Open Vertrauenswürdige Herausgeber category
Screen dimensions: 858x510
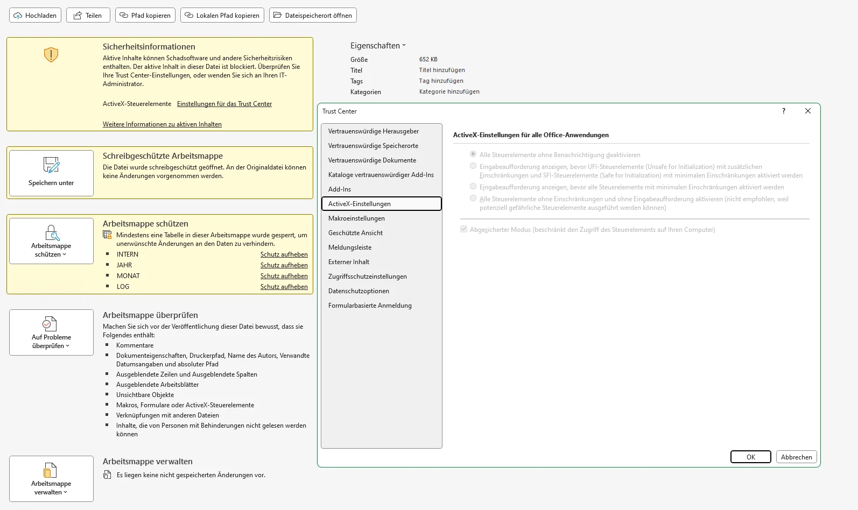tap(381, 131)
